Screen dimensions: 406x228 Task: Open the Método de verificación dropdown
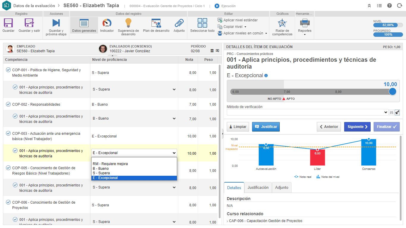[x=308, y=112]
